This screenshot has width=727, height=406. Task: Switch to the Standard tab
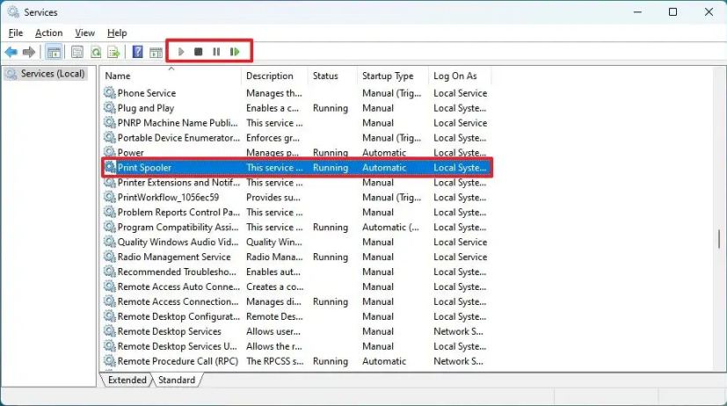pos(177,380)
